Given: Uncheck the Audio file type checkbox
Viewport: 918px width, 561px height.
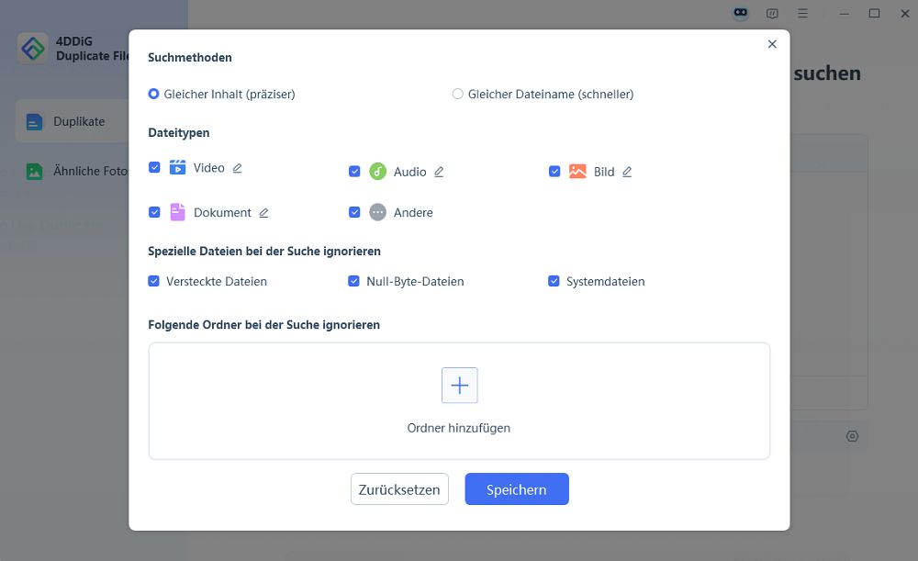Looking at the screenshot, I should click(354, 171).
